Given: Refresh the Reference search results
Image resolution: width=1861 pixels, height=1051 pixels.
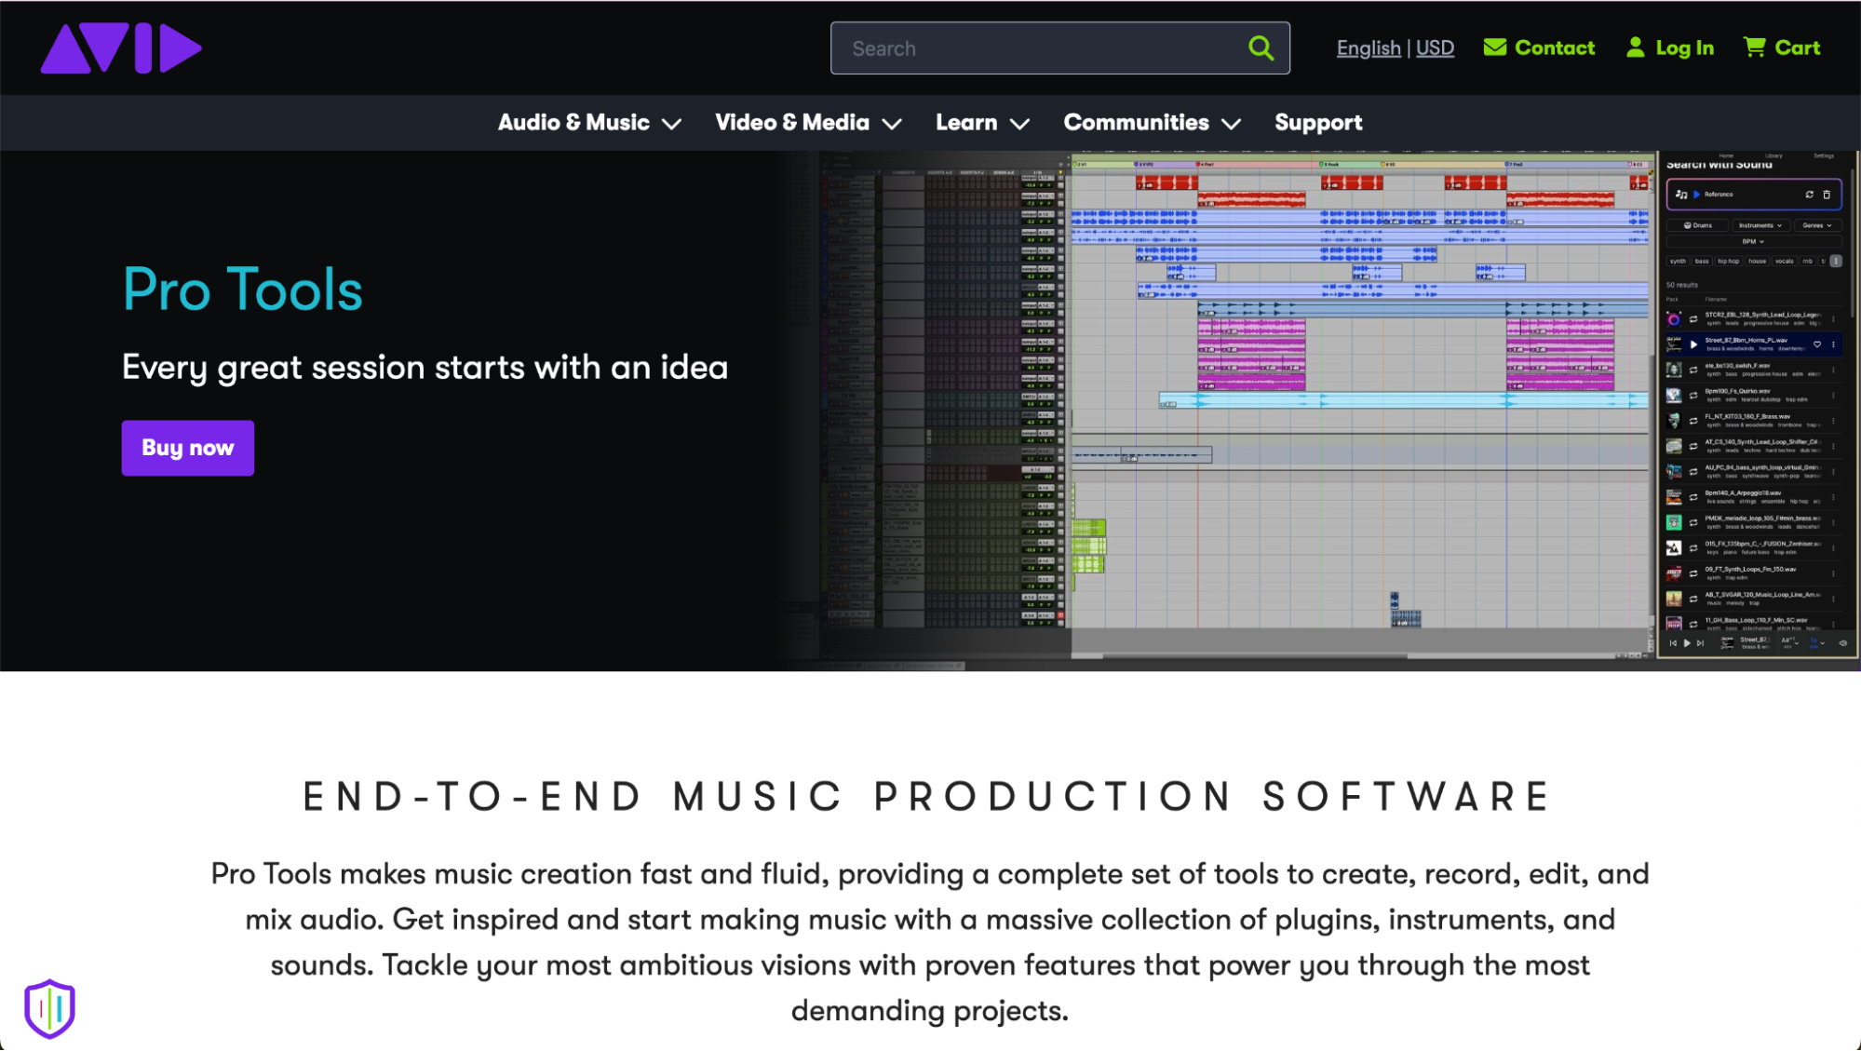Looking at the screenshot, I should 1810,195.
